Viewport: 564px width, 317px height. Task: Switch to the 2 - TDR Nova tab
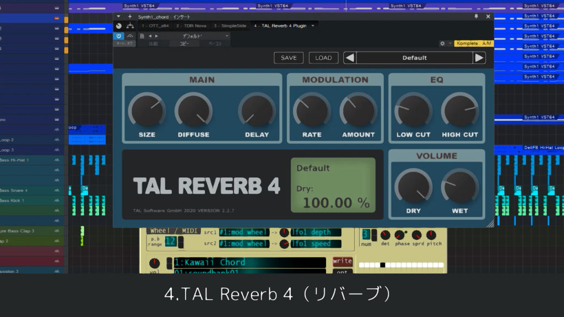pyautogui.click(x=191, y=26)
